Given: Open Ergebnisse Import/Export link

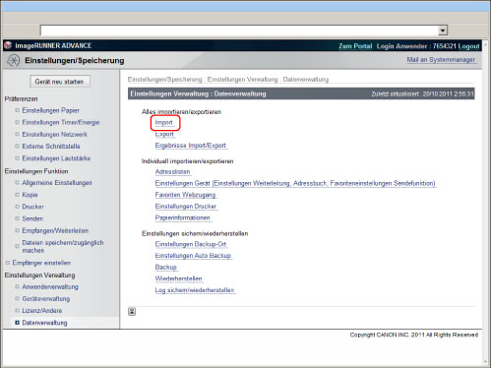Looking at the screenshot, I should coord(191,146).
